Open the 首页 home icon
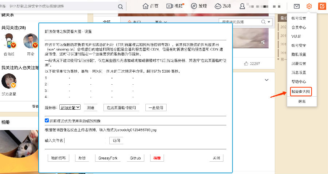Screen dimensions: 328x174 [146, 6]
